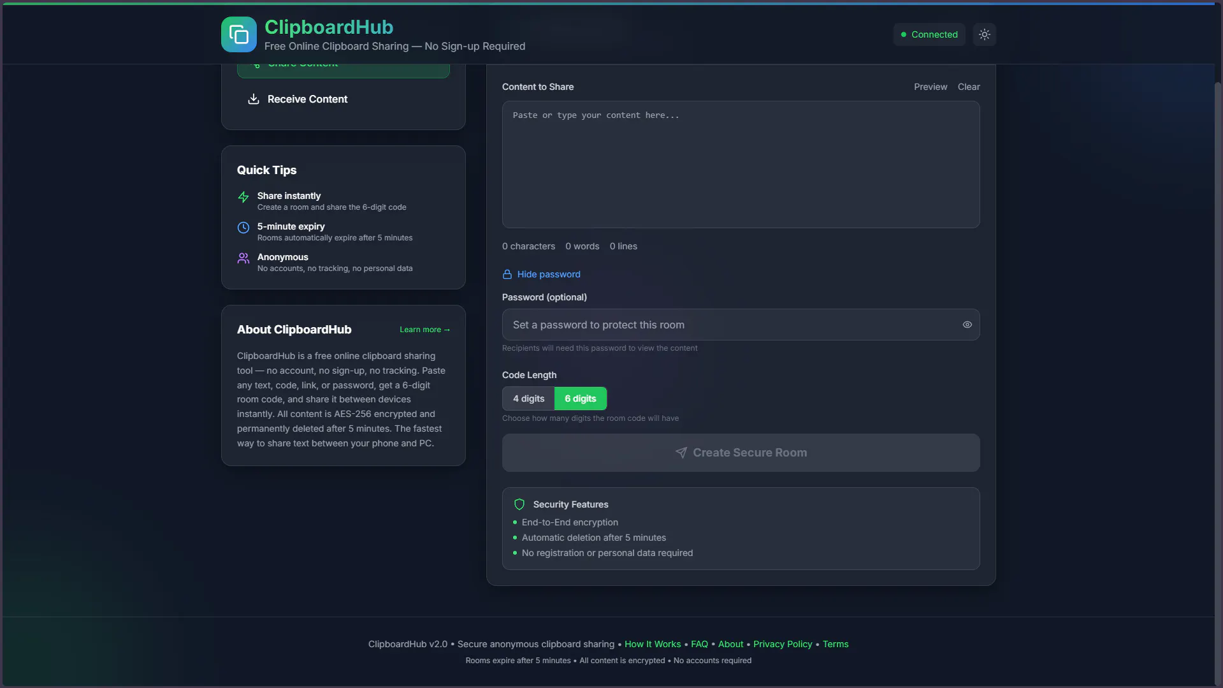Select the 4 digits code length
Image resolution: width=1223 pixels, height=688 pixels.
tap(528, 399)
